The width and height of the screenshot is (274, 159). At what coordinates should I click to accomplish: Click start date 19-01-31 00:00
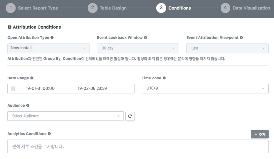point(40,88)
